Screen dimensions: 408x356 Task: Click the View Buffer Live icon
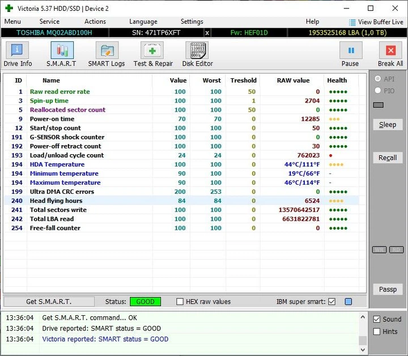(x=352, y=22)
